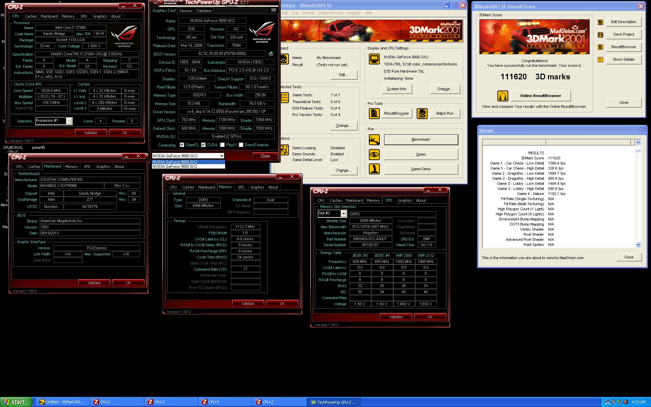Click the Batch Run icon

pos(422,113)
